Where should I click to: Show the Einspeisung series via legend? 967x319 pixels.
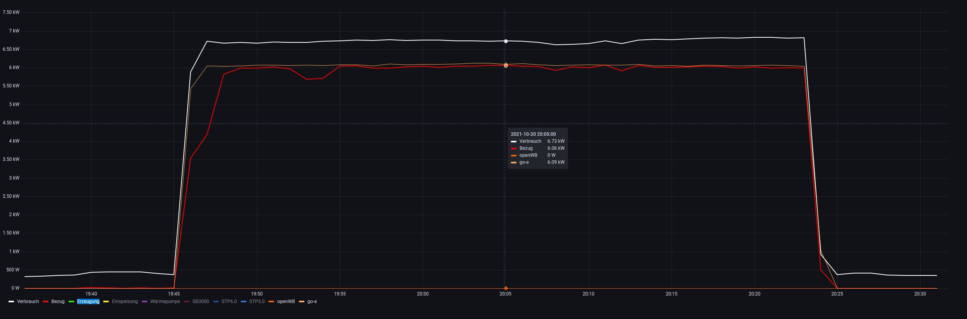[x=125, y=301]
